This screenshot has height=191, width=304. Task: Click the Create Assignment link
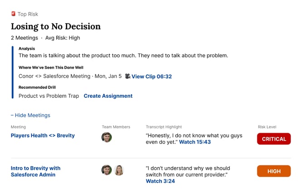click(x=108, y=96)
